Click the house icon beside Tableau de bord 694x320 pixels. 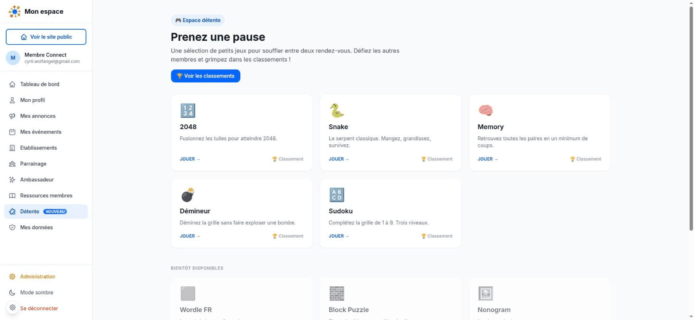(12, 84)
